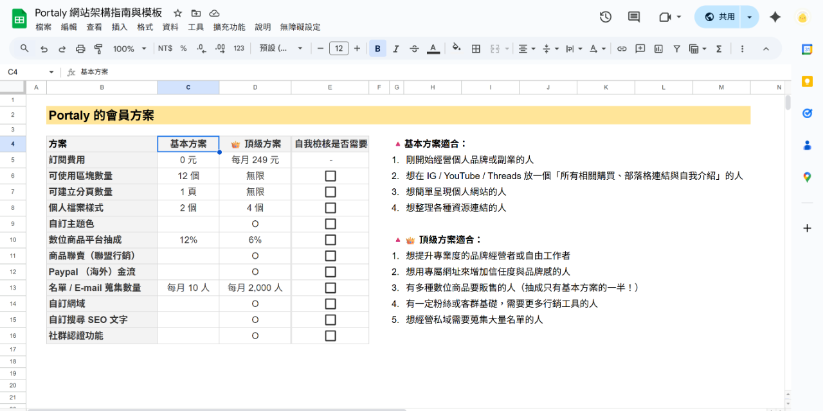Click the print icon in toolbar
Viewport: 823px width, 411px height.
tap(80, 49)
